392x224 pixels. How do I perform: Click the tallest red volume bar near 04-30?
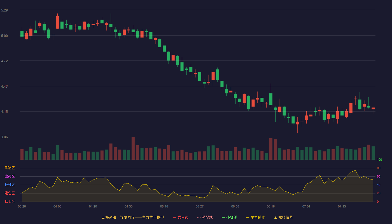[x=133, y=148]
